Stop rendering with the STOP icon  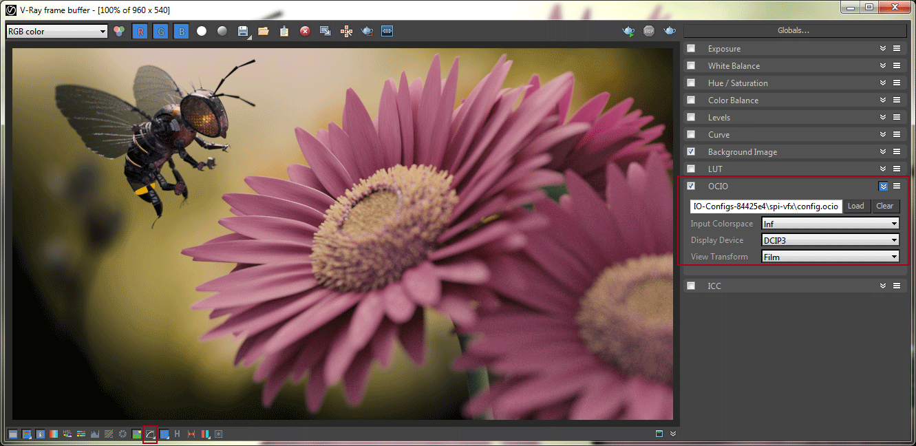coord(649,32)
